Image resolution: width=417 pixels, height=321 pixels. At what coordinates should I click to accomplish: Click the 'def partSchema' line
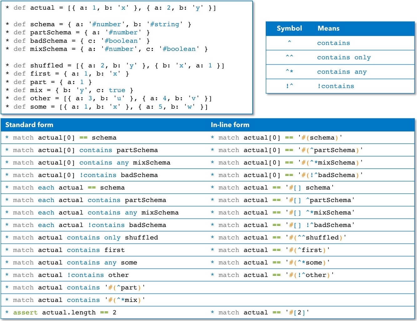point(78,32)
